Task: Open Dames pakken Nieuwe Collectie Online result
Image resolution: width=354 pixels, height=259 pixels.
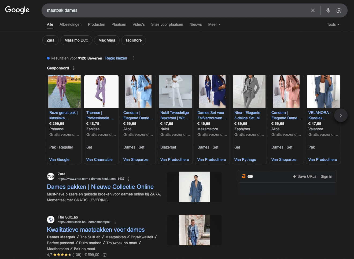Action: pos(100,187)
